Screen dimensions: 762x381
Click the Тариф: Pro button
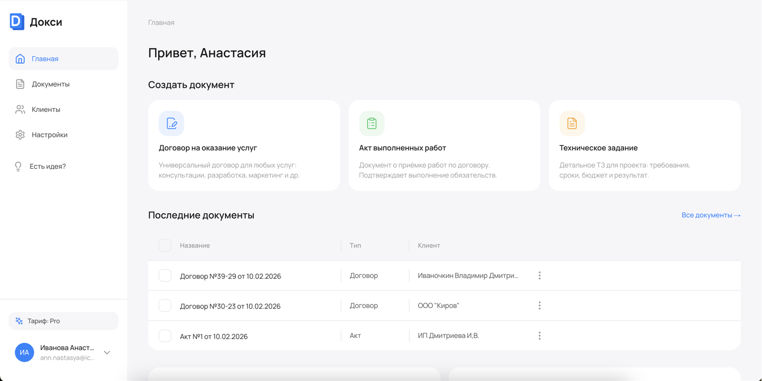click(x=63, y=321)
